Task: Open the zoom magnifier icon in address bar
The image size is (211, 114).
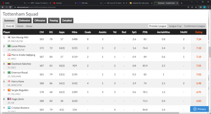Action: 188,7
